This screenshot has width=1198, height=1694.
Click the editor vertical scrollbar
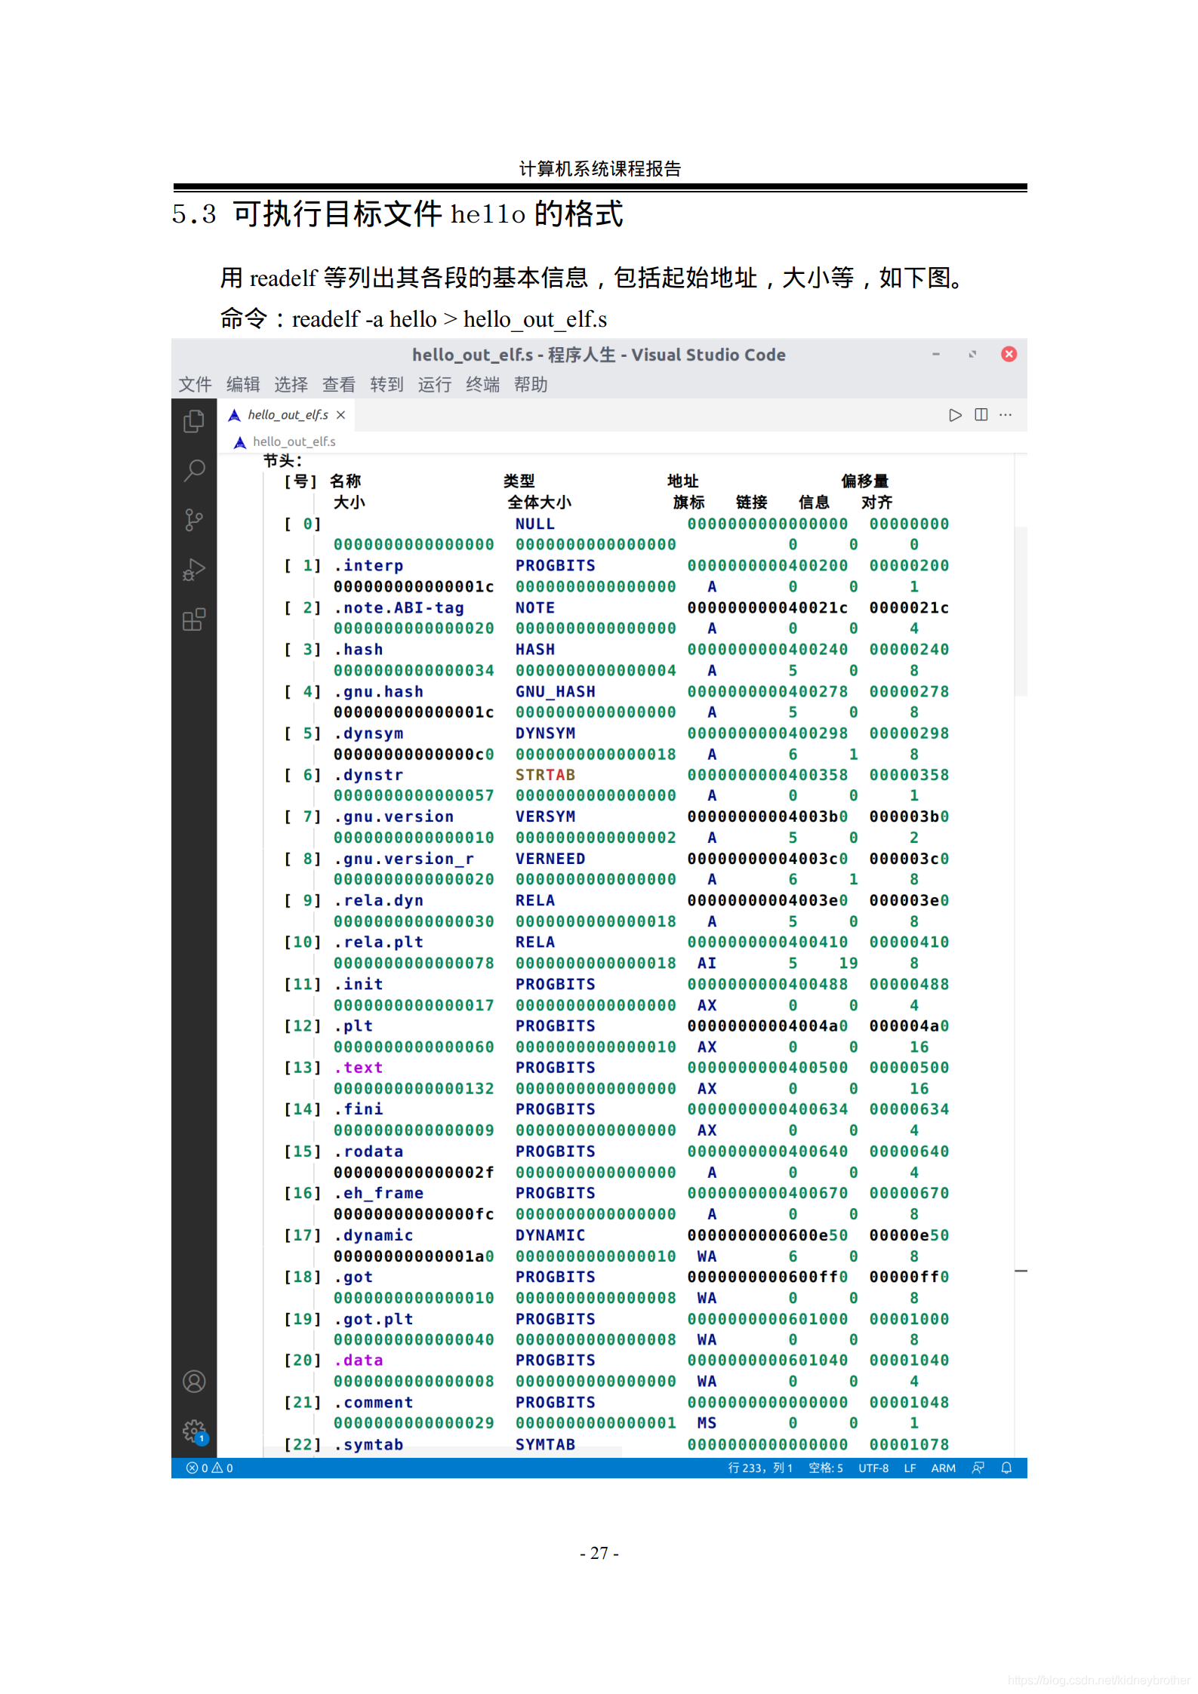[1021, 611]
